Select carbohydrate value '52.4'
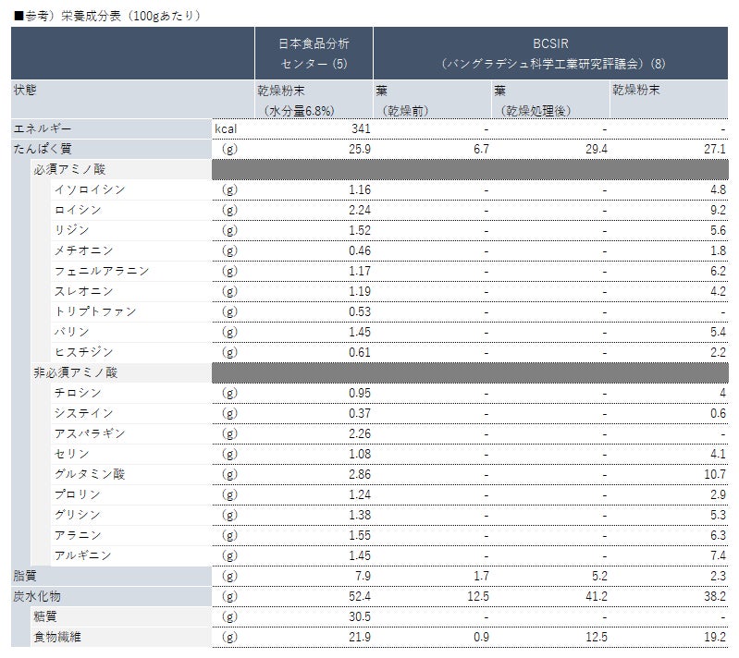The height and width of the screenshot is (658, 739). (x=360, y=596)
